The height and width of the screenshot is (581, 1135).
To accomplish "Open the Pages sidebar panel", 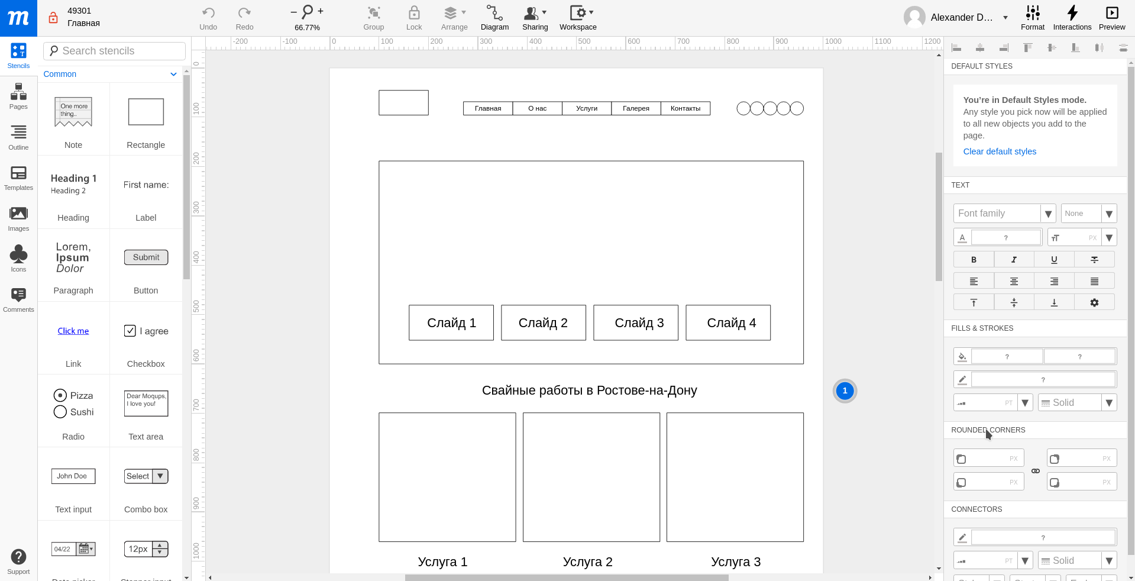I will tap(18, 96).
